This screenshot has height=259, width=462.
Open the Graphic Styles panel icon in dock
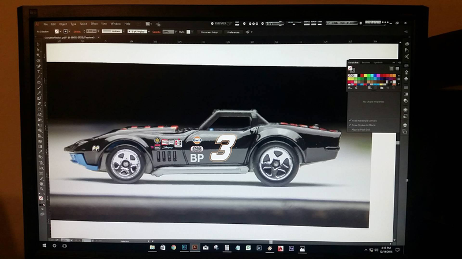(x=405, y=116)
